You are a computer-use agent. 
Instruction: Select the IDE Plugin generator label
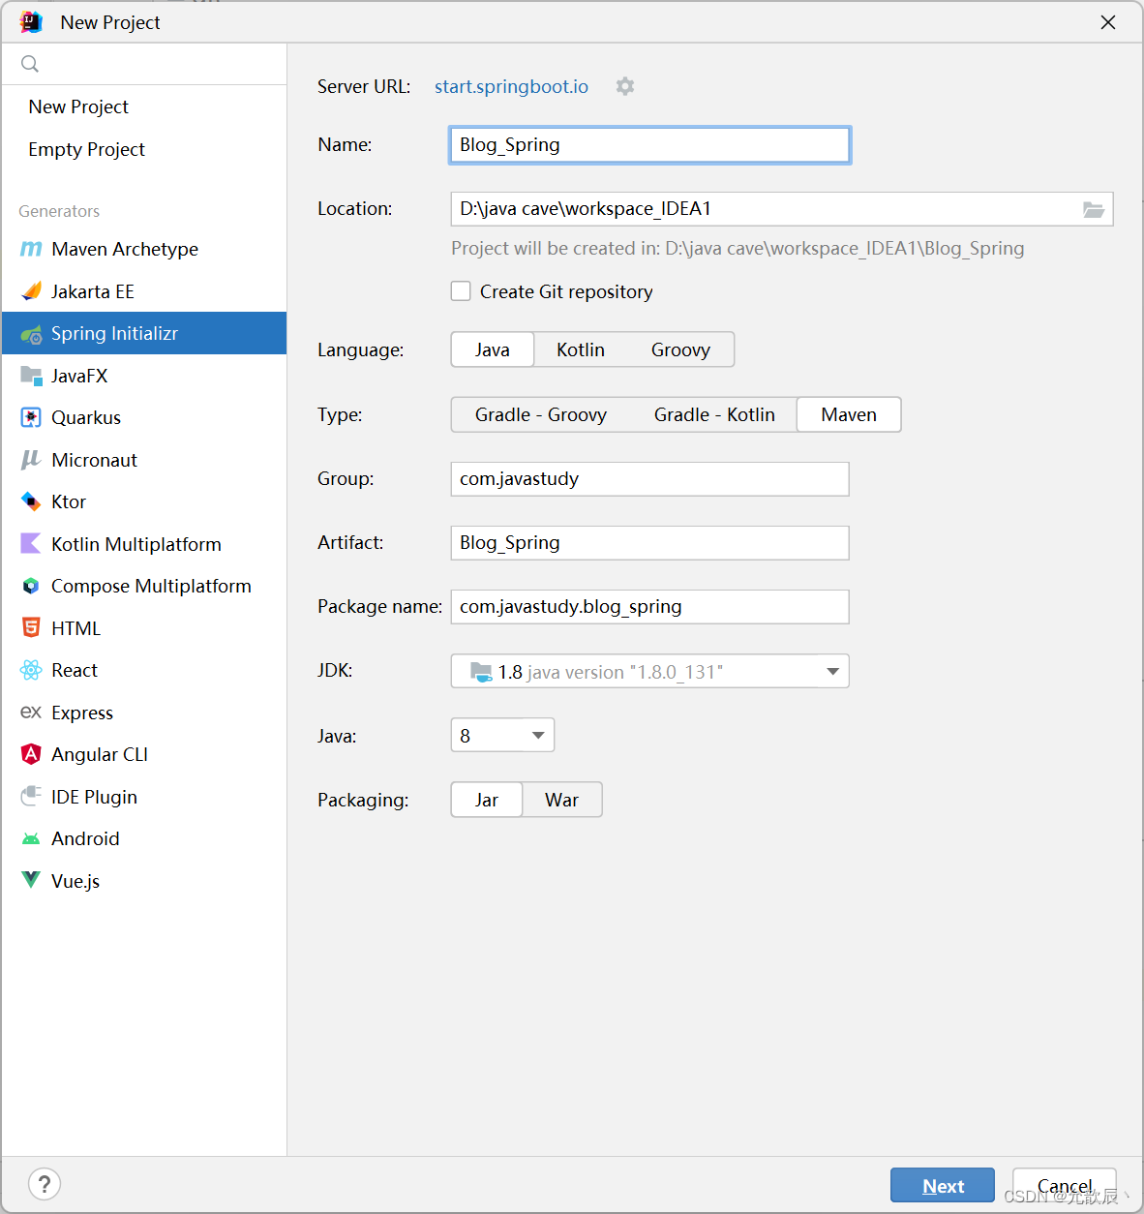(x=94, y=797)
